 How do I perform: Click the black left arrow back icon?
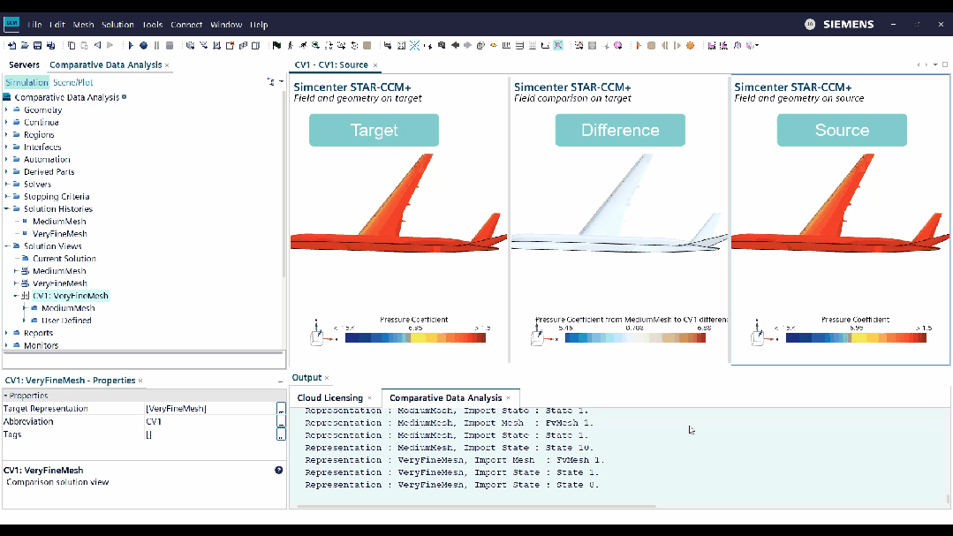click(455, 46)
